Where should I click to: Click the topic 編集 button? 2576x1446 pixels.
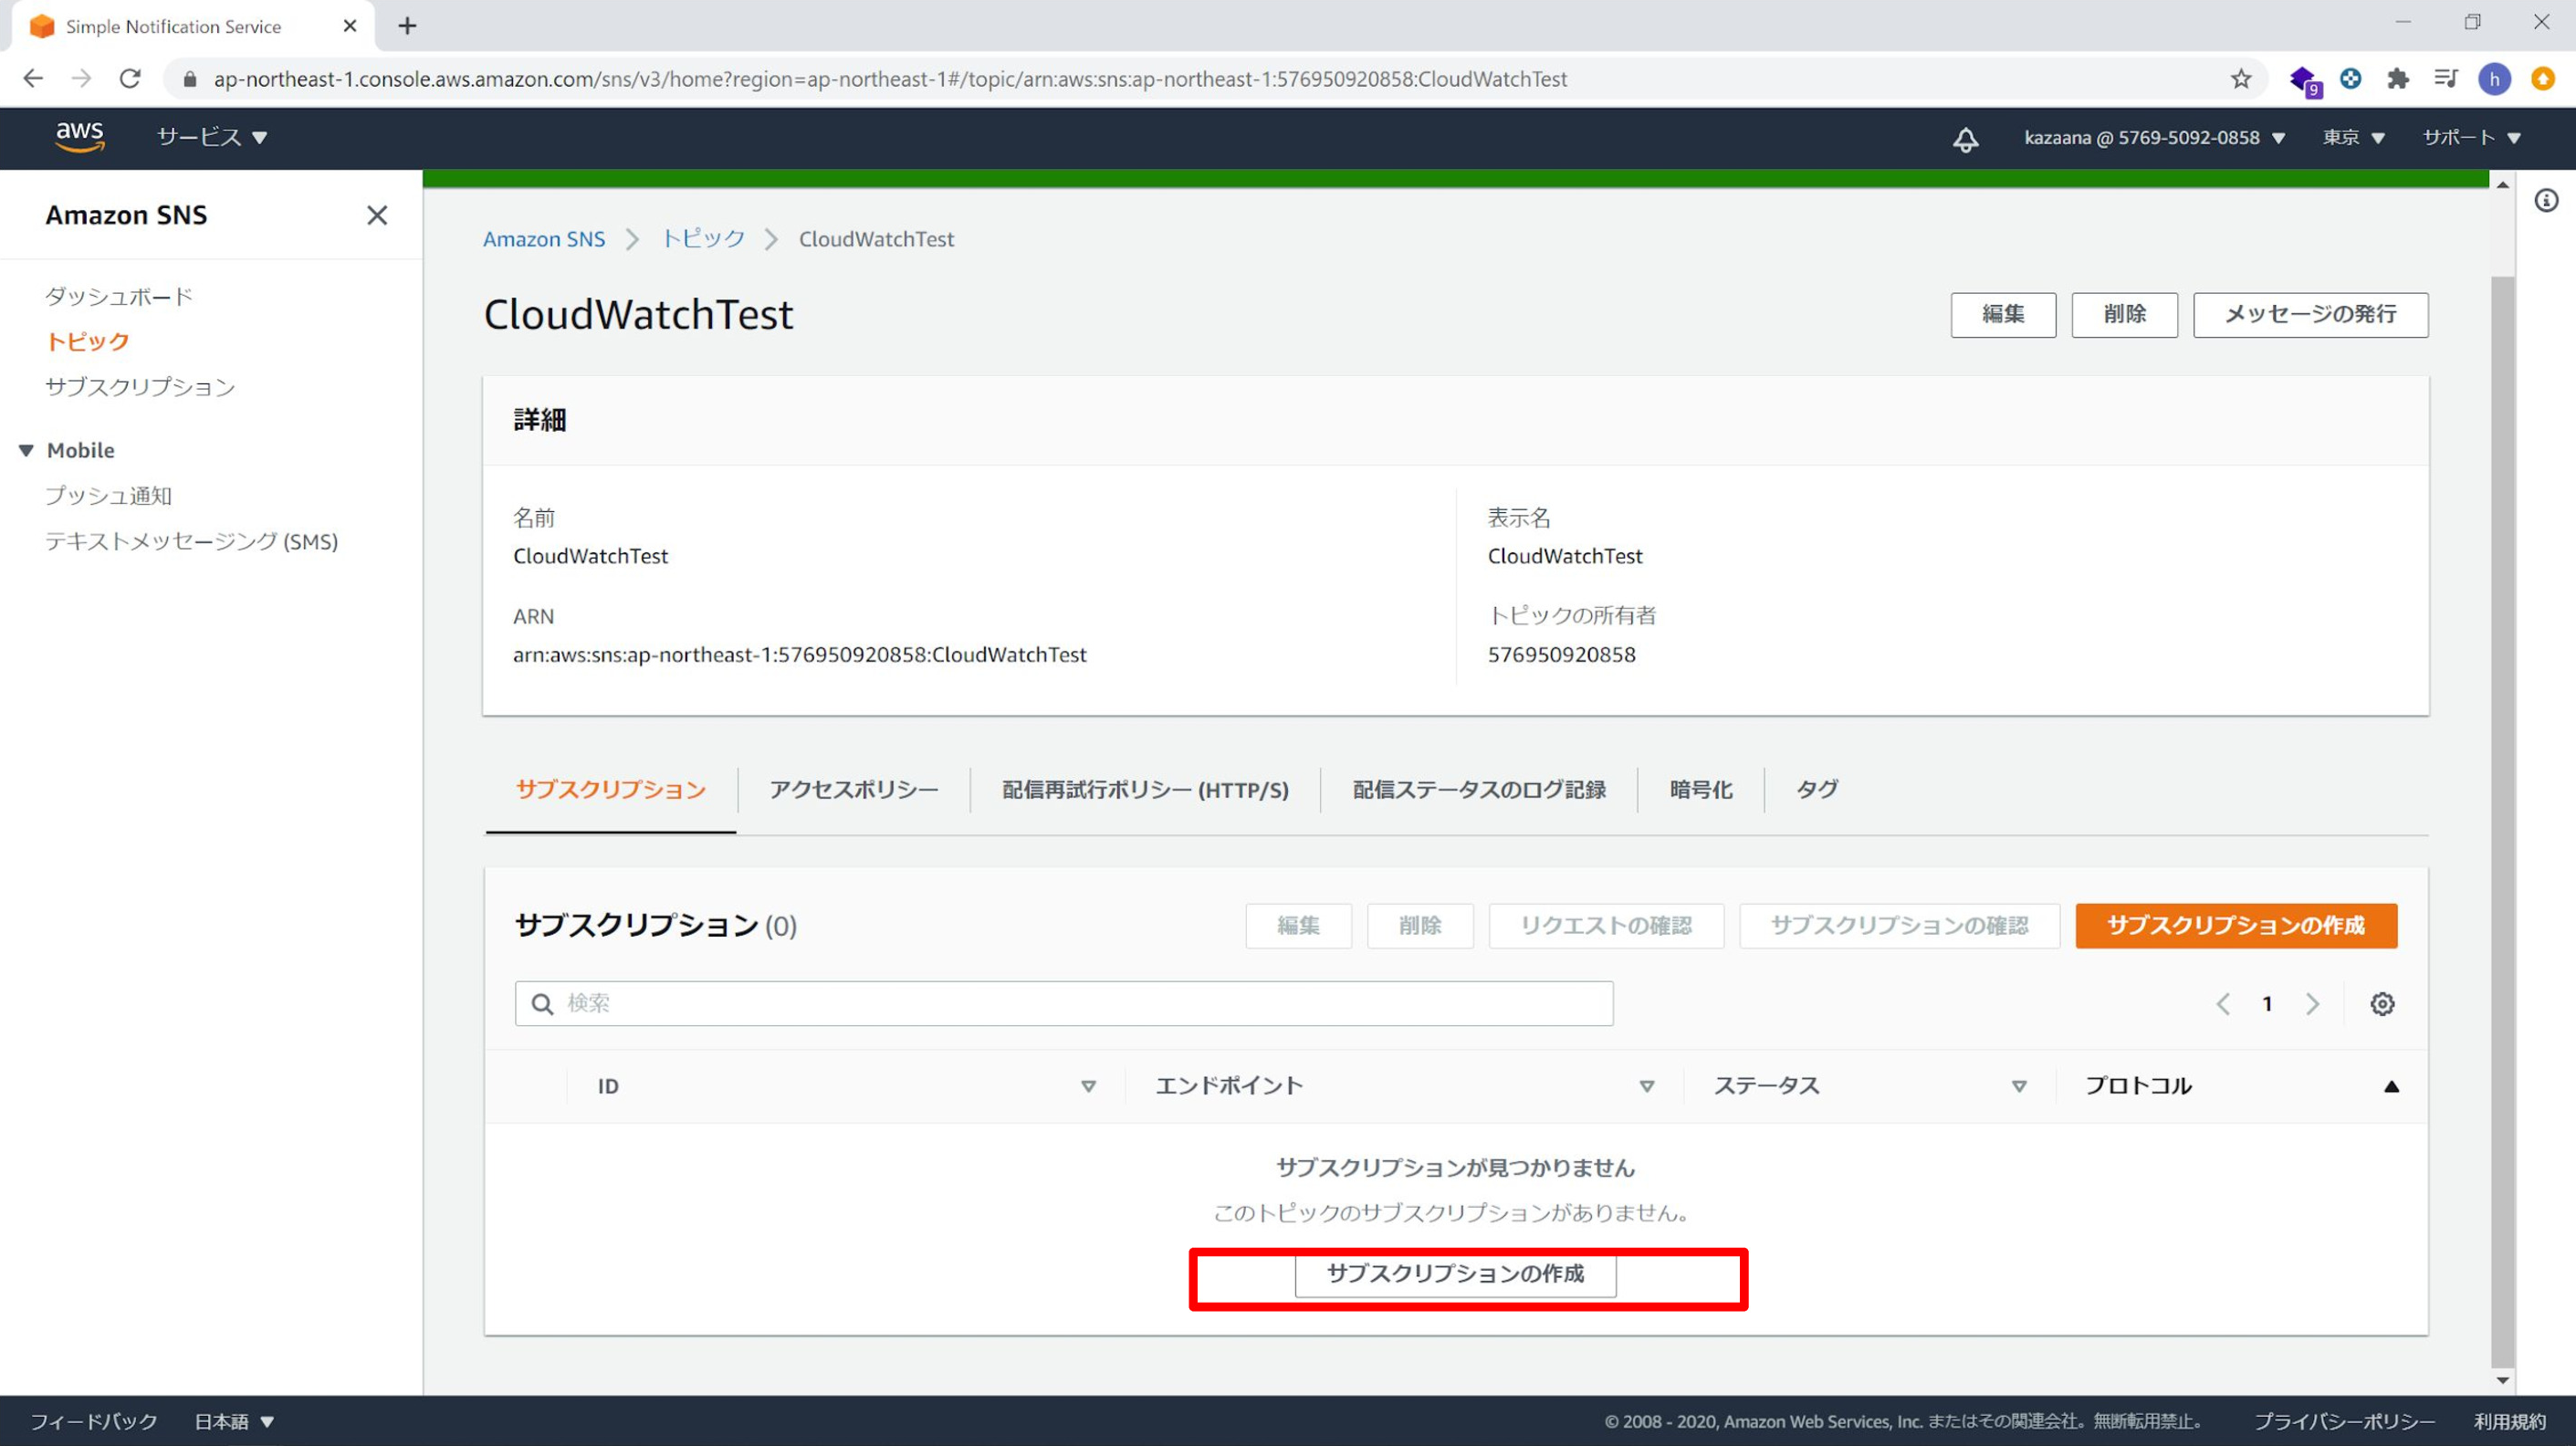(x=2003, y=315)
